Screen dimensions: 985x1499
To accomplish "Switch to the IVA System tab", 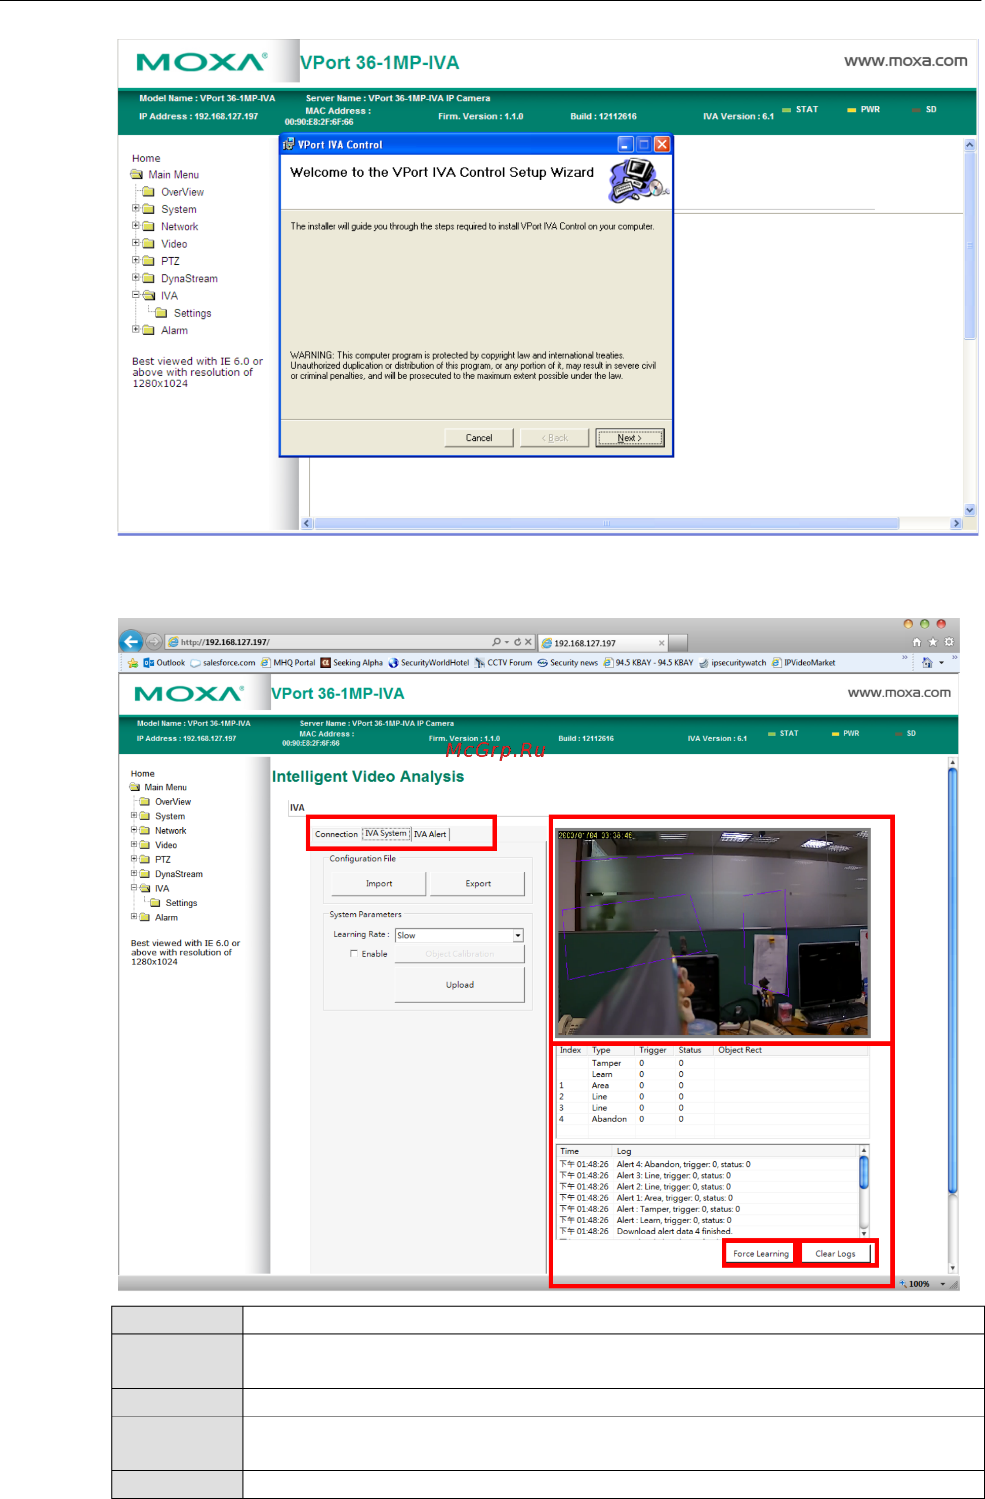I will pyautogui.click(x=386, y=833).
